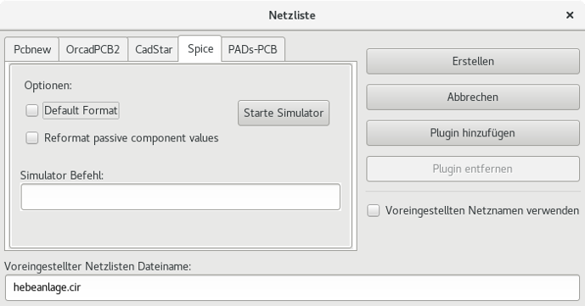Check the Voreingestellten Netznamen verwenden box
Image resolution: width=585 pixels, height=306 pixels.
tap(374, 210)
